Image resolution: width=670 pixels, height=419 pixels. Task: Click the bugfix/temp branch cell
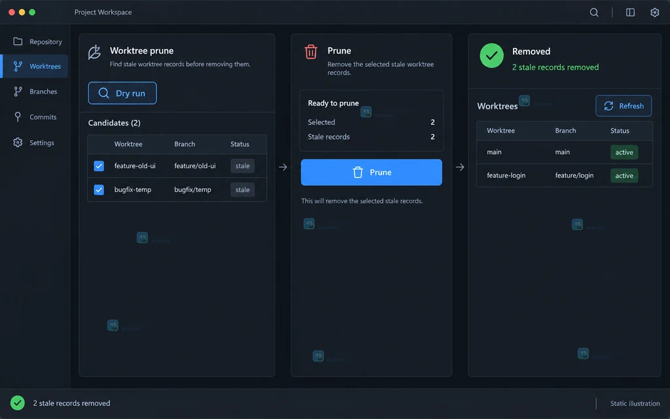(x=193, y=189)
